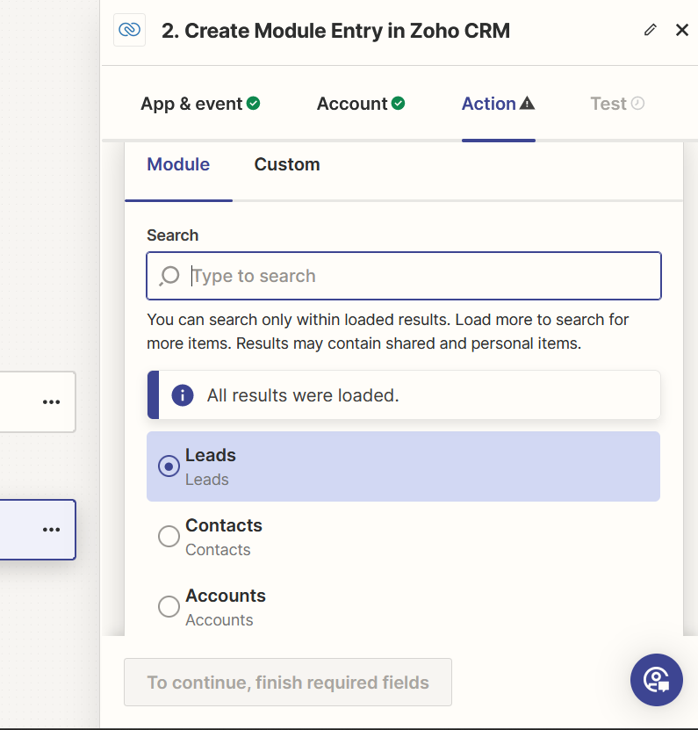Open the upper step's three-dot menu

pos(52,401)
